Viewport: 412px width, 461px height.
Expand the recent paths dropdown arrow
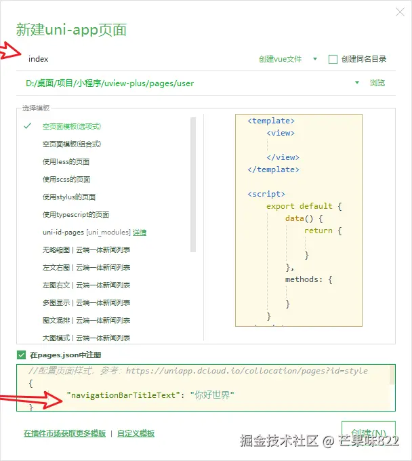click(357, 83)
